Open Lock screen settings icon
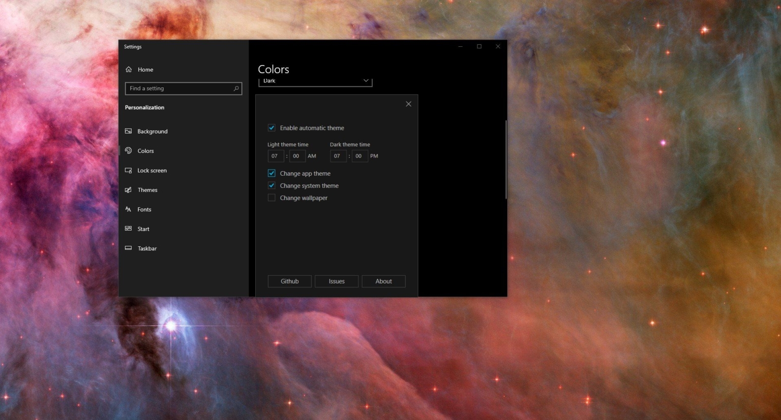The width and height of the screenshot is (781, 420). (129, 170)
